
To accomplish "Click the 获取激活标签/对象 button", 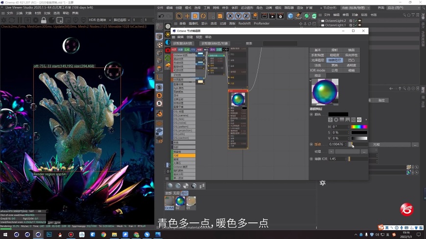I will click(214, 43).
